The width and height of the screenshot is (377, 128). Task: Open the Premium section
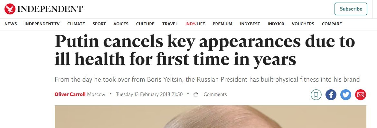click(x=222, y=24)
